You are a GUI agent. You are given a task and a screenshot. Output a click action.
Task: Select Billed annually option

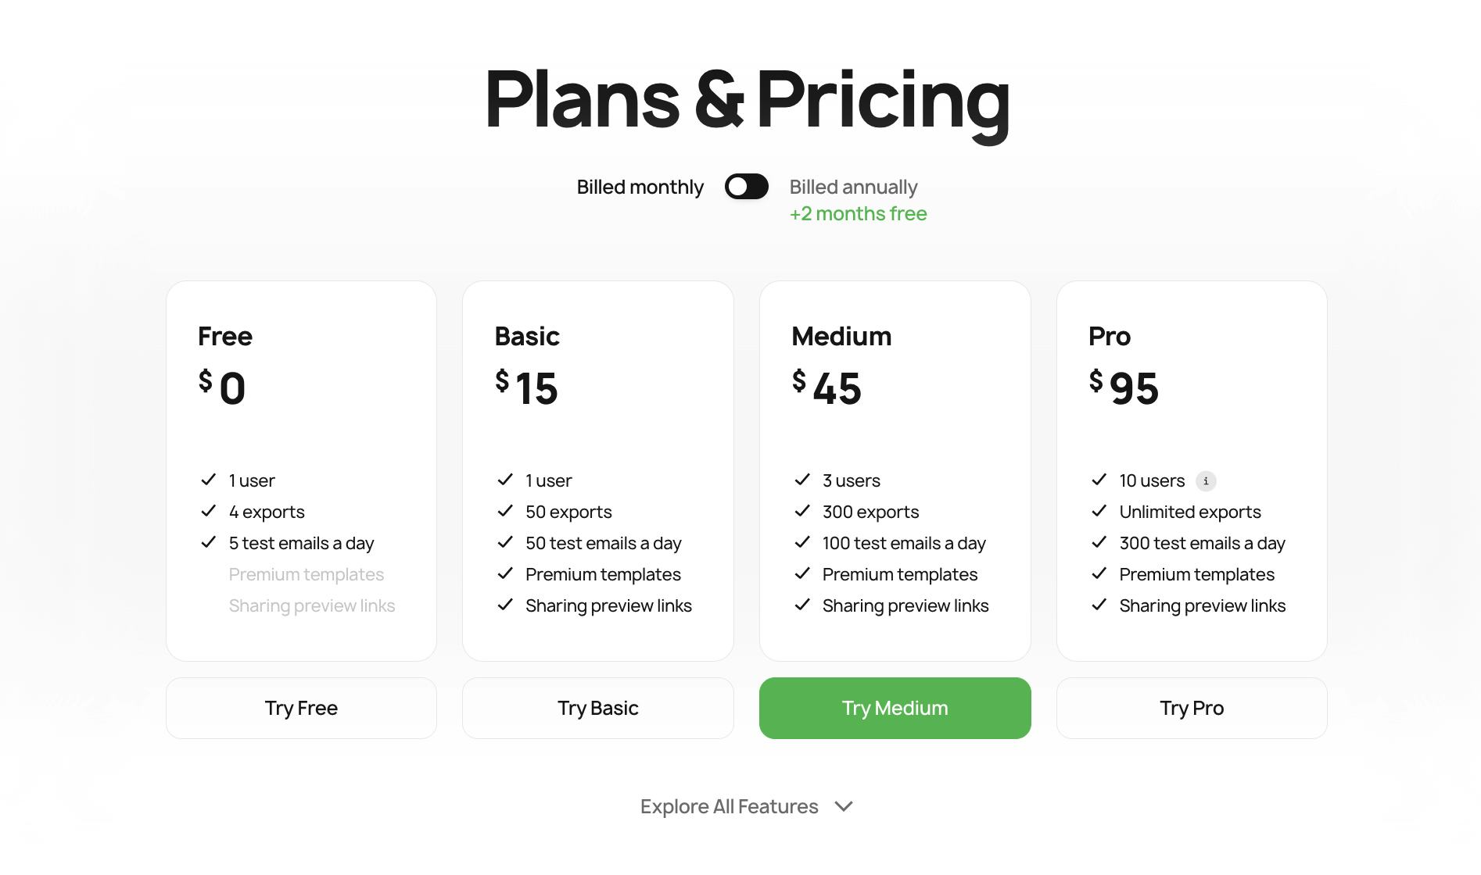pos(853,187)
